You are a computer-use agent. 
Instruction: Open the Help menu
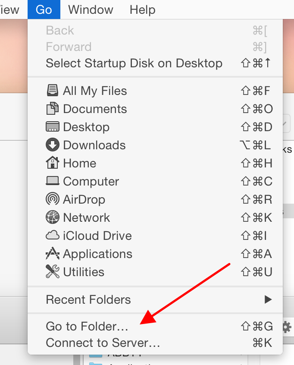click(x=143, y=10)
